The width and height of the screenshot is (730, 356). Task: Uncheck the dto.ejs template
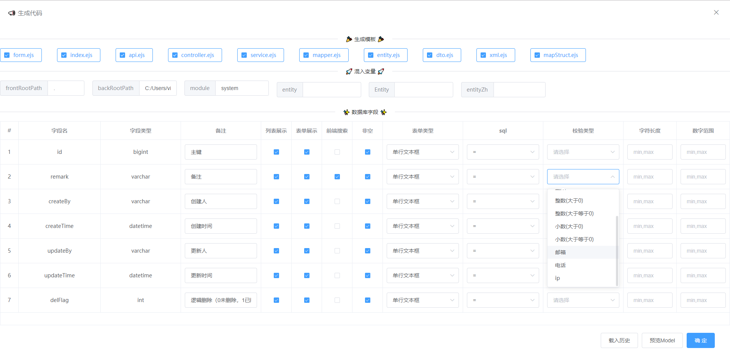430,55
